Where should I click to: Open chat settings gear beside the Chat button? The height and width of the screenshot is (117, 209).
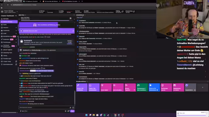coord(68,111)
